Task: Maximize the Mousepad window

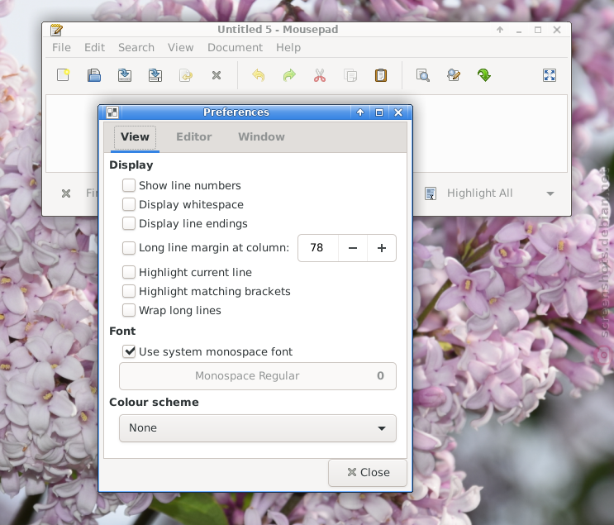Action: tap(538, 30)
